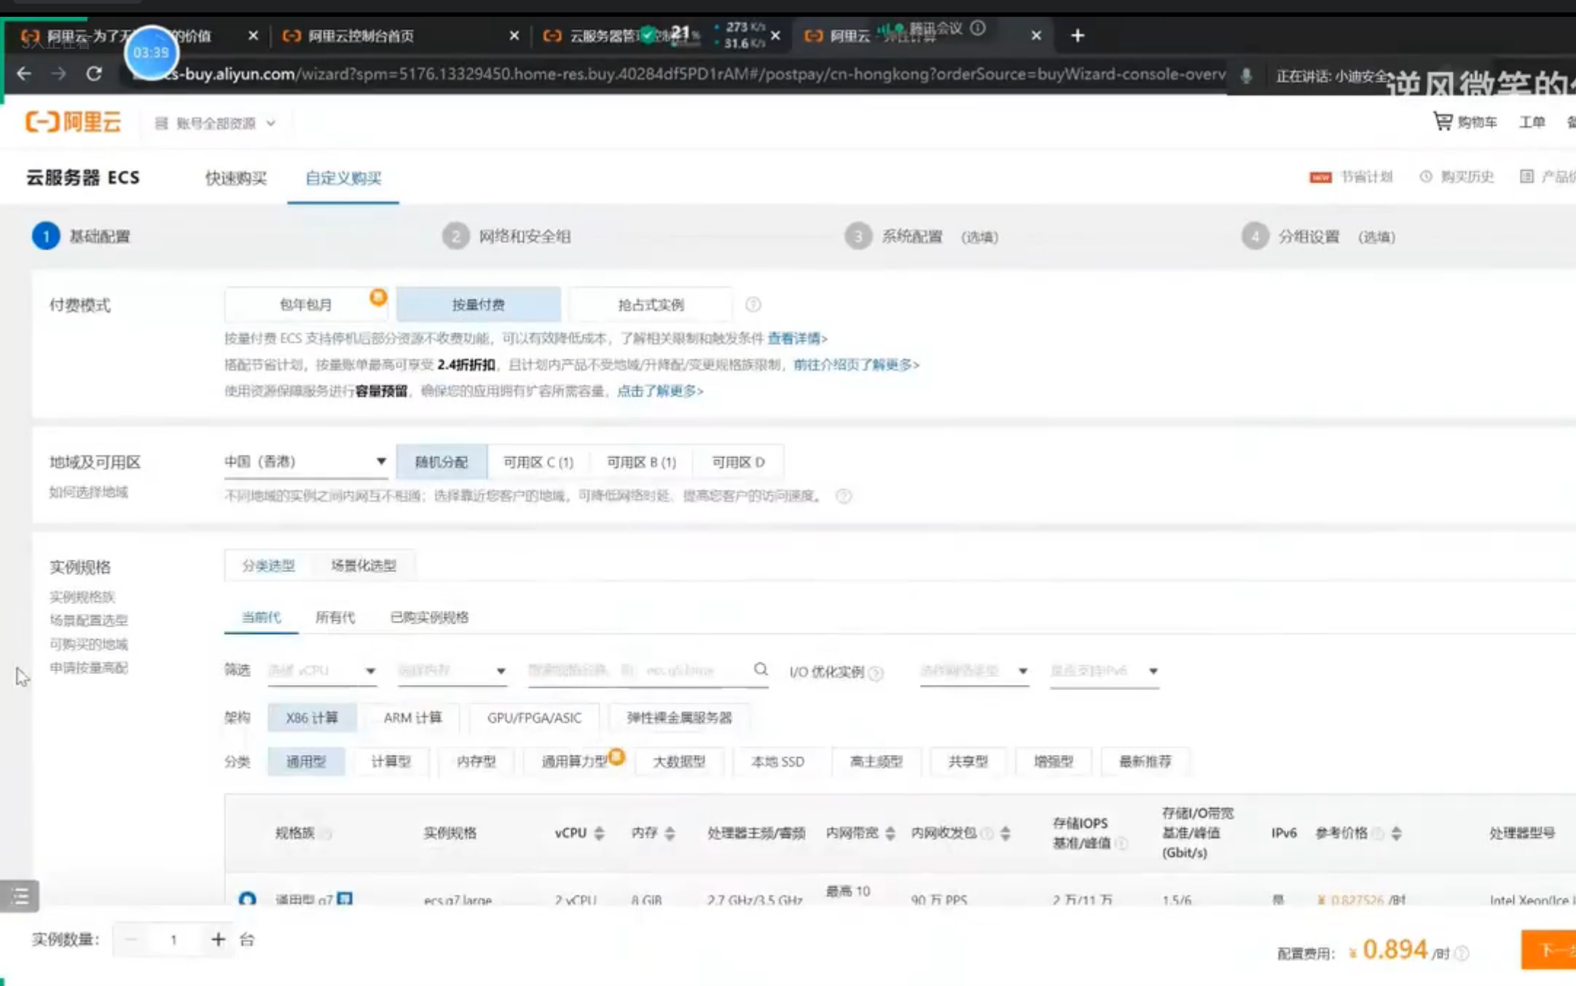
Task: Click the instance spec search input field
Action: (x=634, y=670)
